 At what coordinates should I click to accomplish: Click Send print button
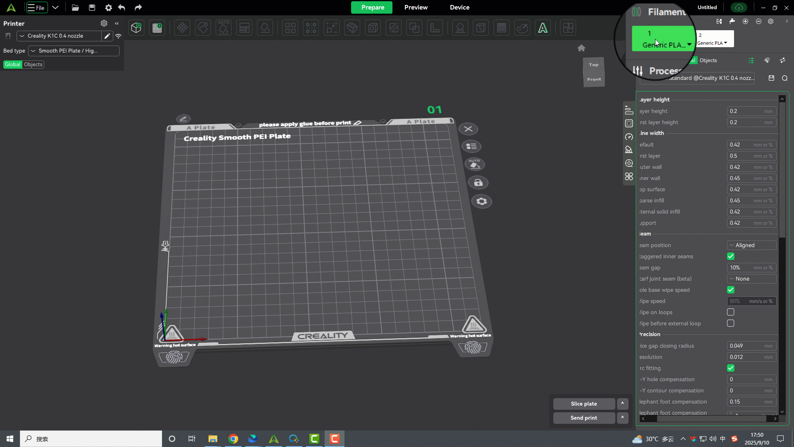[584, 418]
